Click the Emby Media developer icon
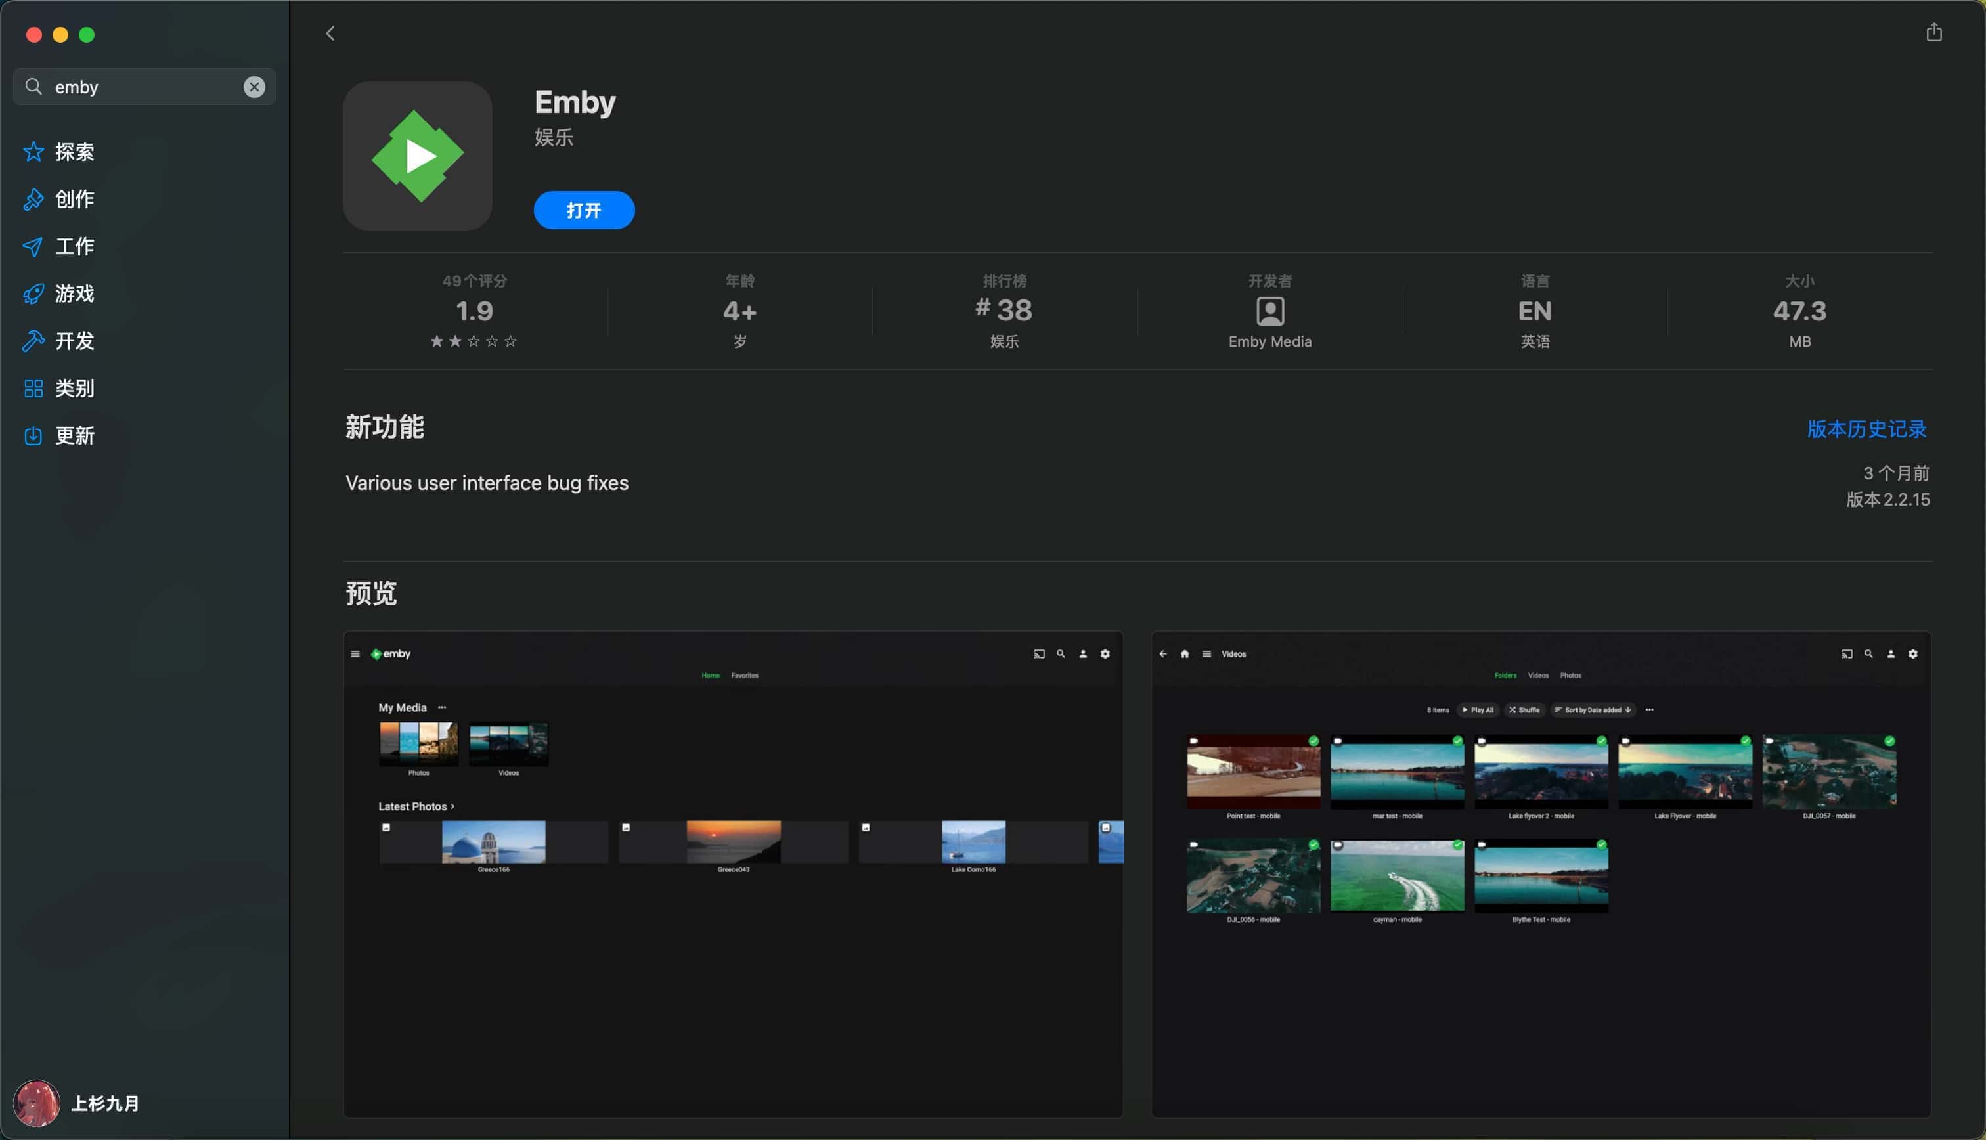 [x=1269, y=312]
